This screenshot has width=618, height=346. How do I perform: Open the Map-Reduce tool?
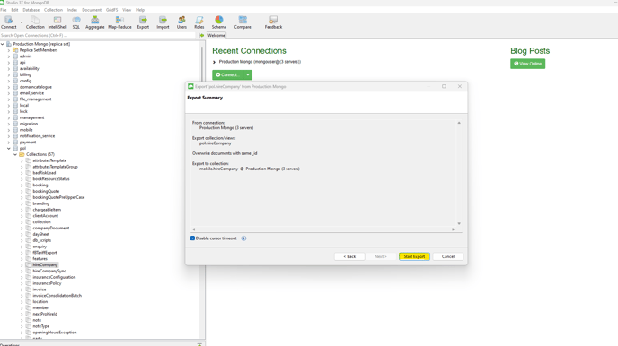point(119,20)
